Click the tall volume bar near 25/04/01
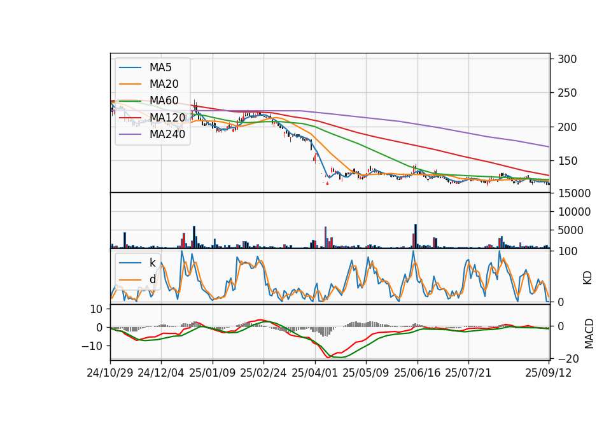The width and height of the screenshot is (611, 439). pos(325,237)
